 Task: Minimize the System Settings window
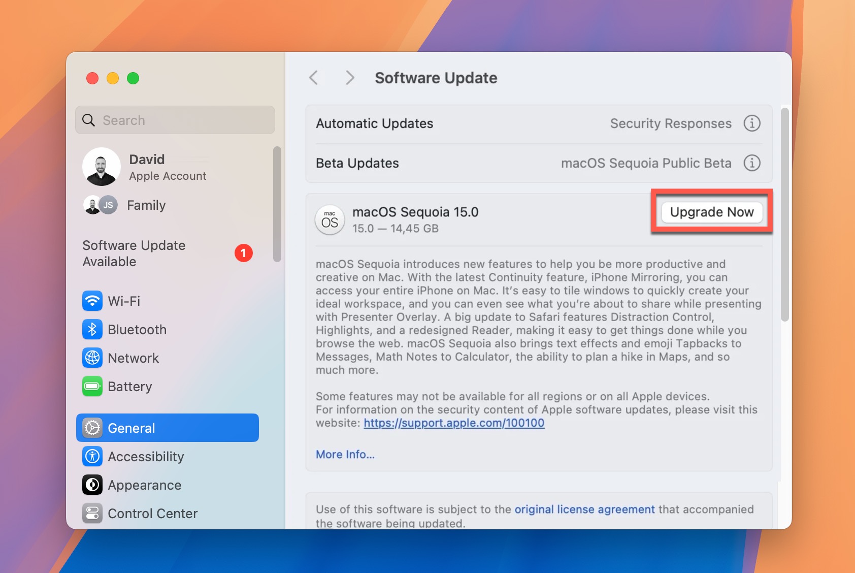click(113, 78)
